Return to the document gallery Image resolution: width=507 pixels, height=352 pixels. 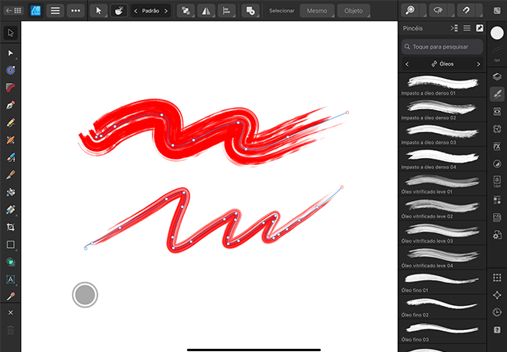(13, 11)
